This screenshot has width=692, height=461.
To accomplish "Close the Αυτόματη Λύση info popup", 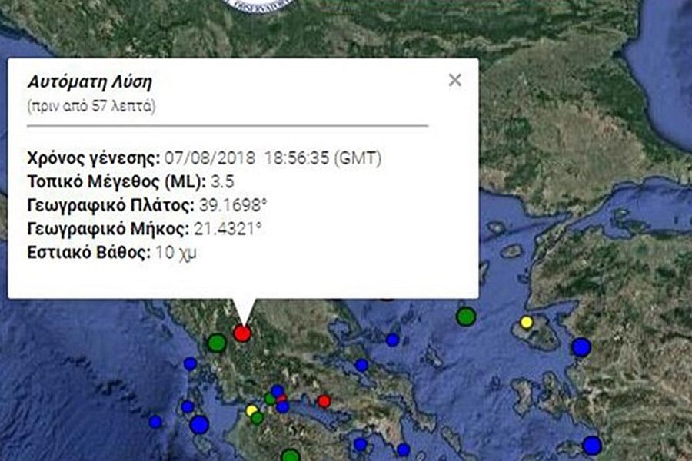I will (x=455, y=80).
